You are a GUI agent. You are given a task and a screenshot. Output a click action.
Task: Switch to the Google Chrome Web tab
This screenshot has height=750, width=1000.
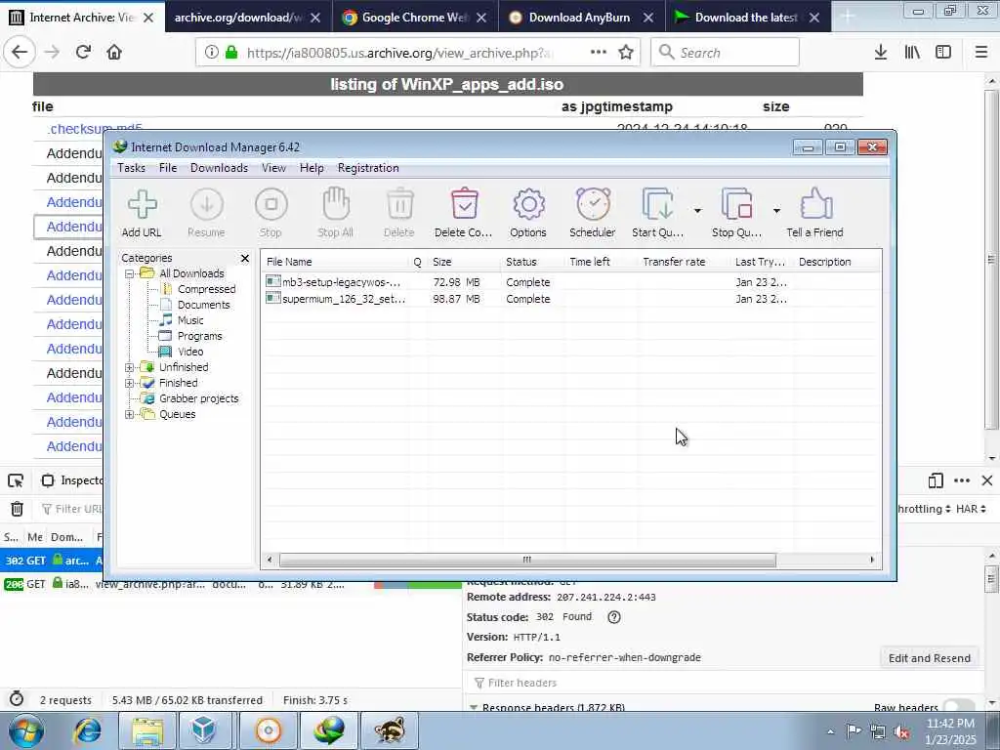coord(415,18)
